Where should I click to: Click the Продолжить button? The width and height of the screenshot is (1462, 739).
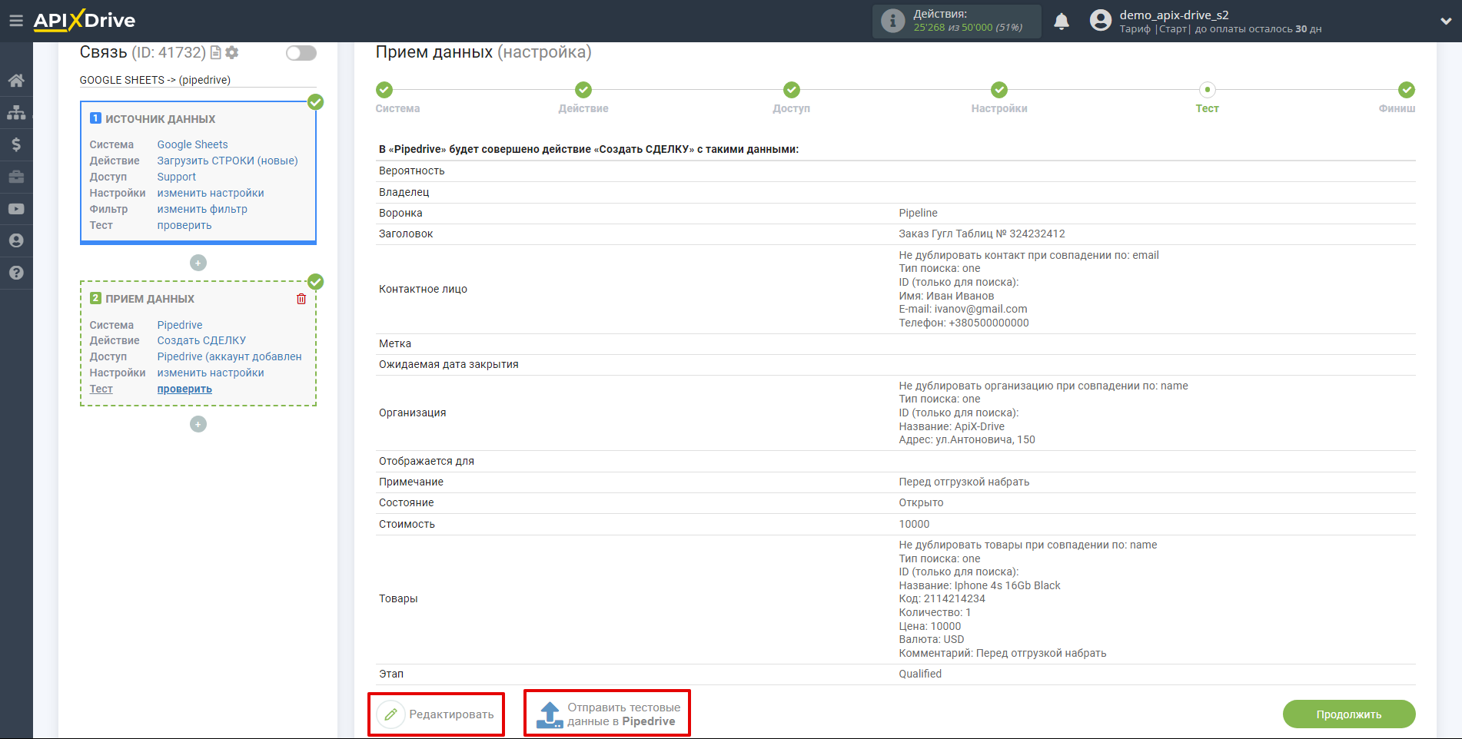[1349, 714]
